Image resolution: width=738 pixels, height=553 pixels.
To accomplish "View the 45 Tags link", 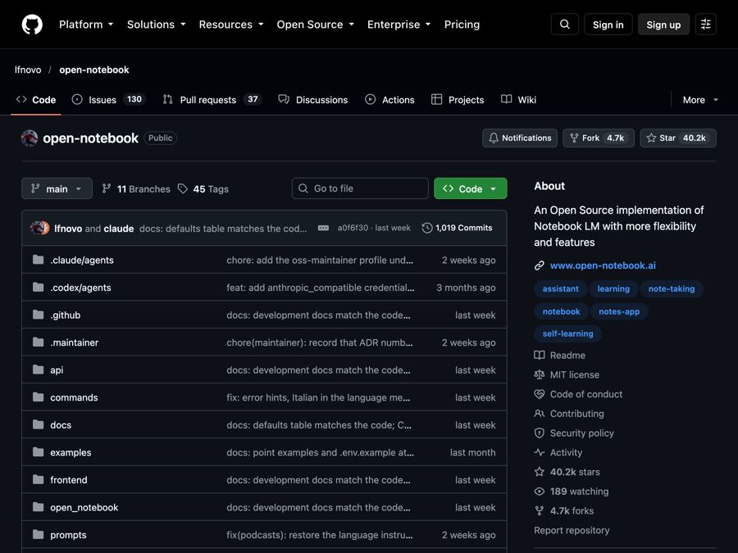I will [x=203, y=189].
